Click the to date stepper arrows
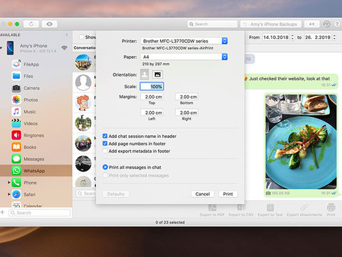The height and width of the screenshot is (257, 342). (x=334, y=37)
